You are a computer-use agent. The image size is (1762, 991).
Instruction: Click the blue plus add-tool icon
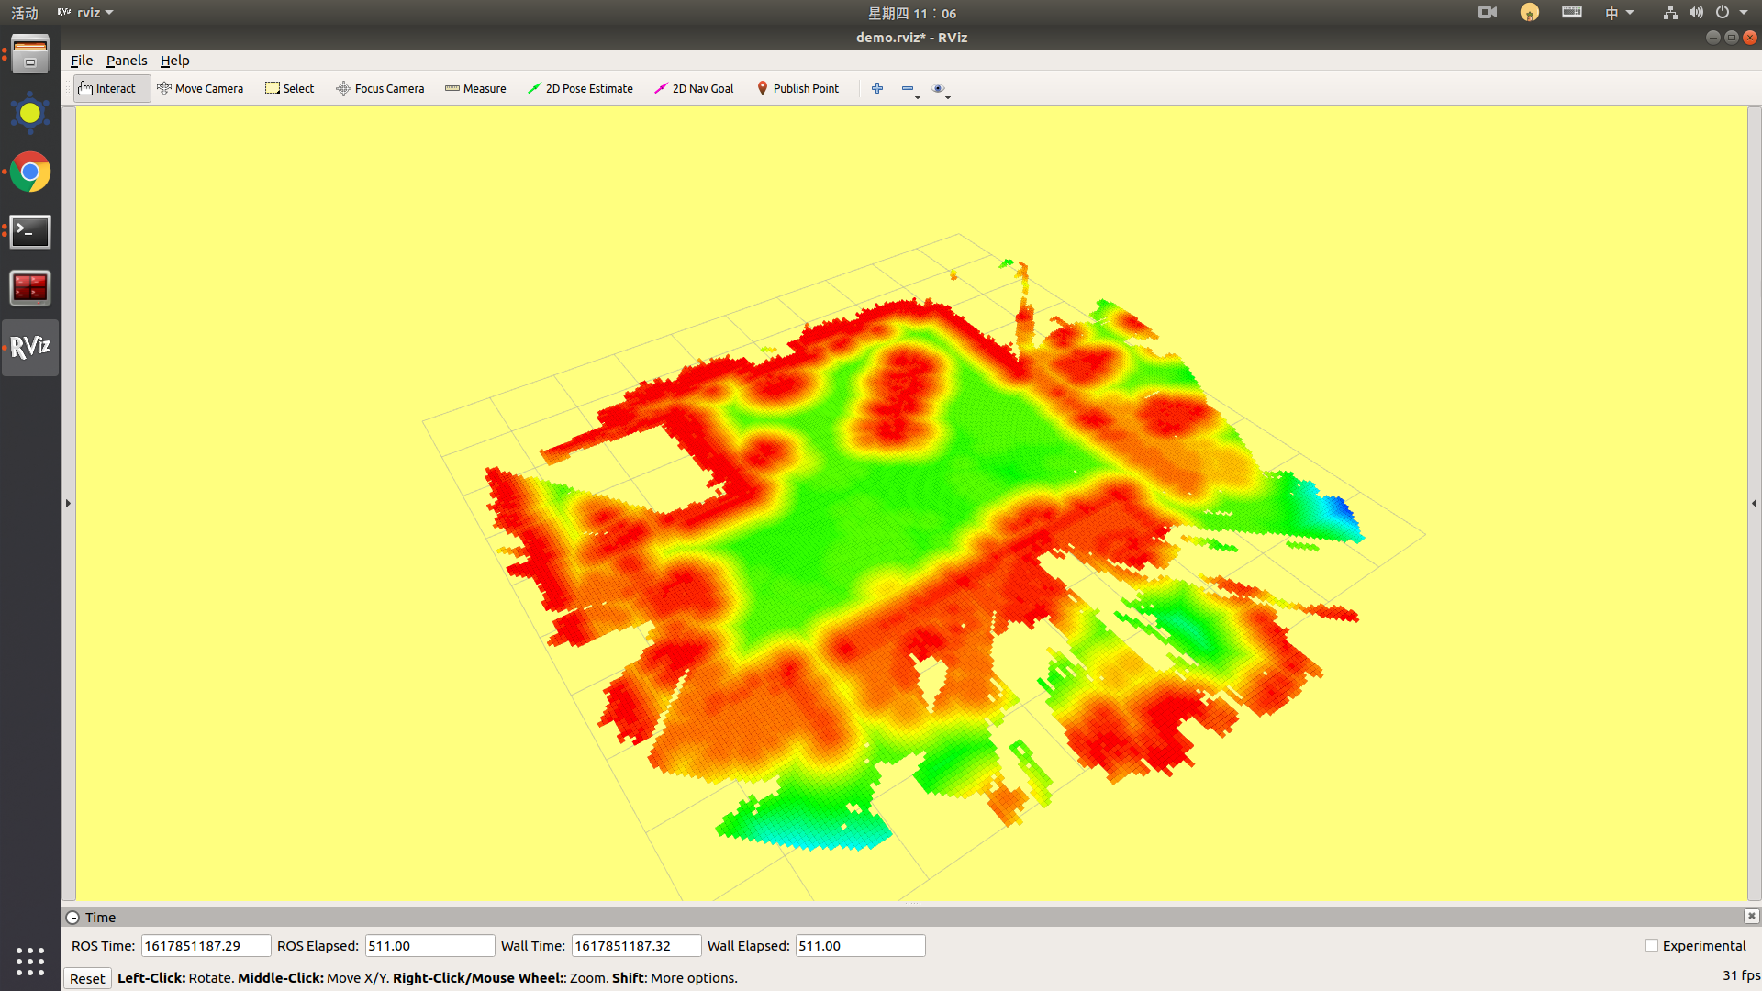(877, 88)
